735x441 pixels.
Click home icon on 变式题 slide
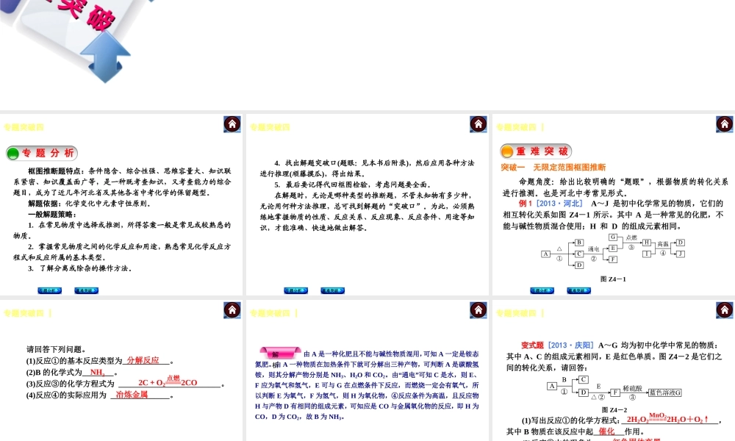(x=724, y=309)
